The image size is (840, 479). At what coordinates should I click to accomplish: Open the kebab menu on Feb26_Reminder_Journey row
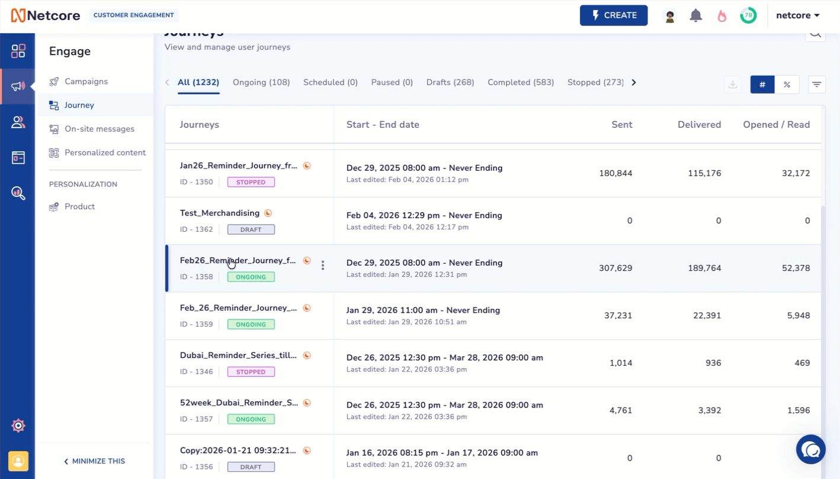click(323, 266)
